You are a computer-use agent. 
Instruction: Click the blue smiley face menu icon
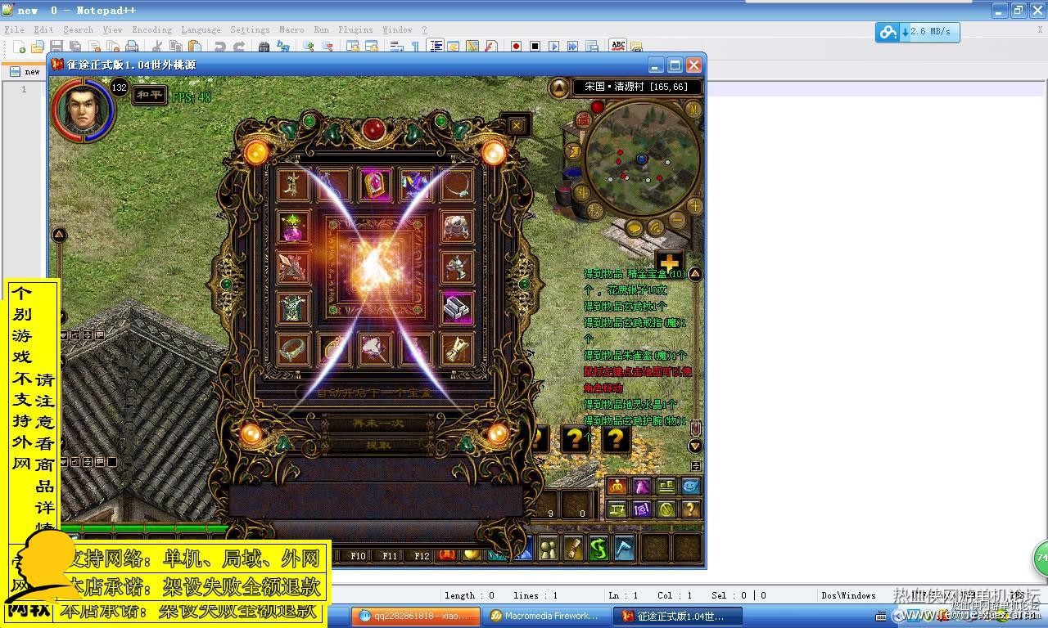691,487
